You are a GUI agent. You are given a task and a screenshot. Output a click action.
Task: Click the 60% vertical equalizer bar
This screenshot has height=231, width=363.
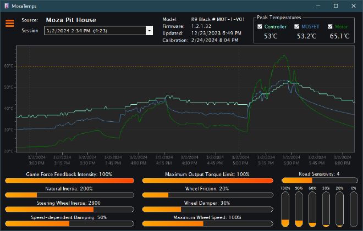coord(312,209)
